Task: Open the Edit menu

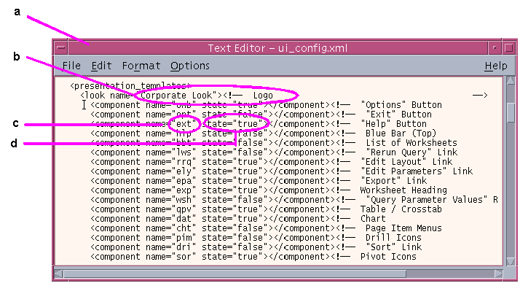Action: coord(101,66)
